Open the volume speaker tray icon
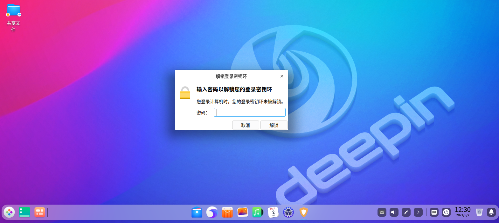 click(x=394, y=212)
